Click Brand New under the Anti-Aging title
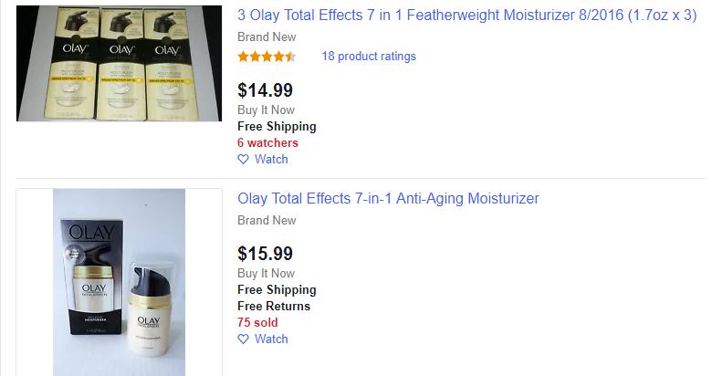Viewport: 712px width, 376px height. 267,220
